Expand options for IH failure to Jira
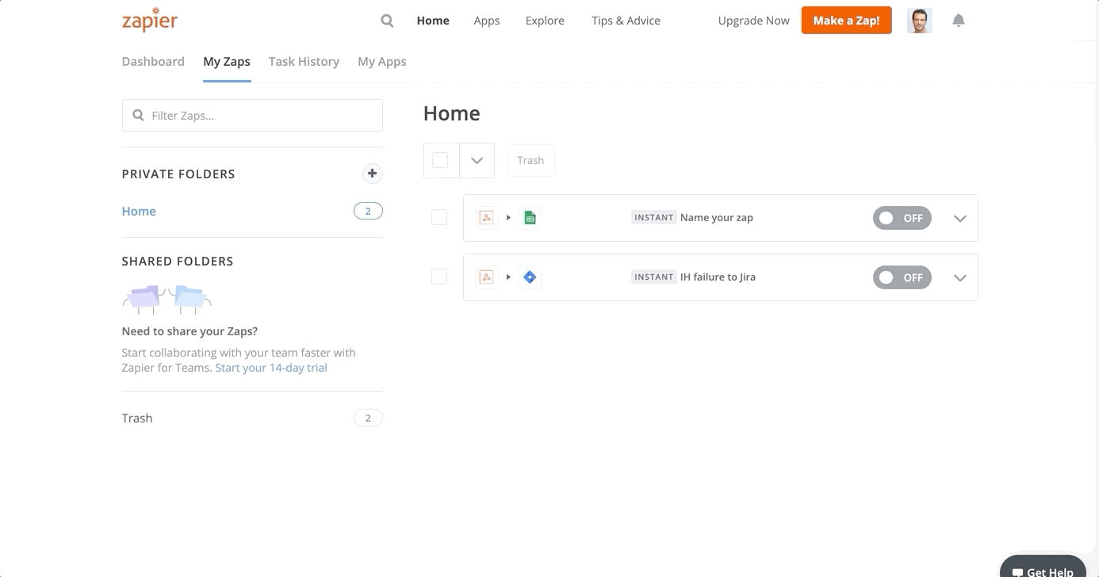 [960, 278]
